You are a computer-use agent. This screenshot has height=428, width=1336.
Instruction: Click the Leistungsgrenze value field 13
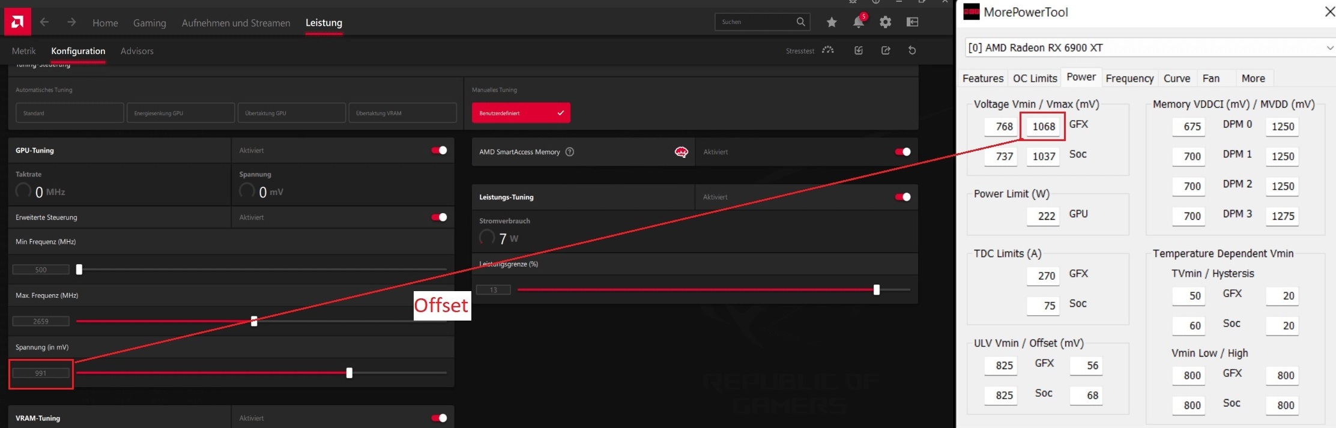tap(494, 290)
